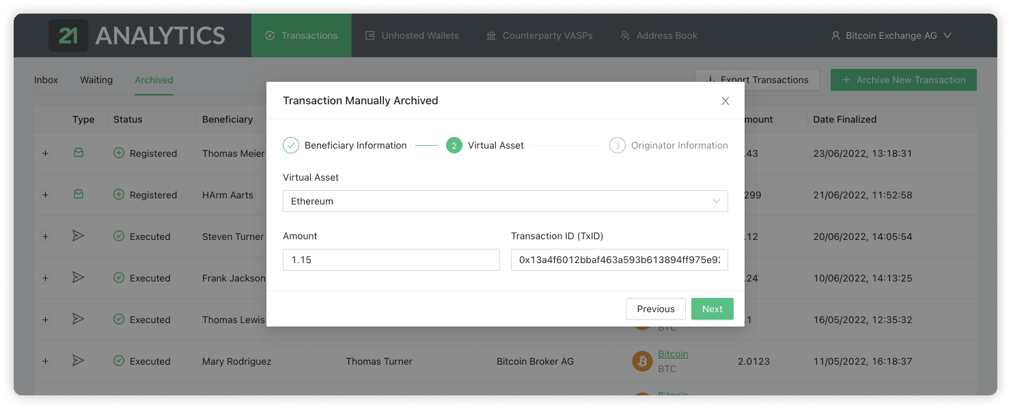
Task: Click the Originator Information step 3 circle
Action: click(x=617, y=145)
